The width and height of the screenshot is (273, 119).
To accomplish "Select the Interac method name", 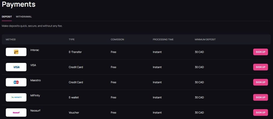I will [x=35, y=50].
